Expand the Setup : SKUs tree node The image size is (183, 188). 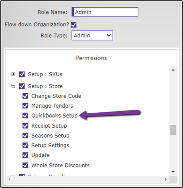point(13,74)
